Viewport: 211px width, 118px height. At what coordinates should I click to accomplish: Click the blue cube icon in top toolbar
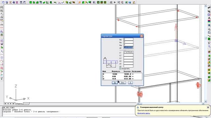[130, 2]
